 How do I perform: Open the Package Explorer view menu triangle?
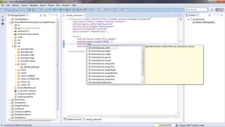(49, 15)
